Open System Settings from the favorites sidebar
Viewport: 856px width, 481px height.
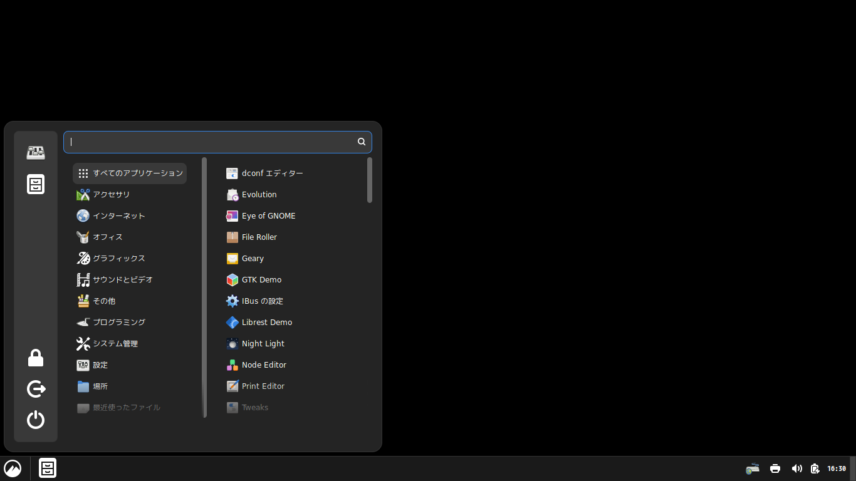36,152
